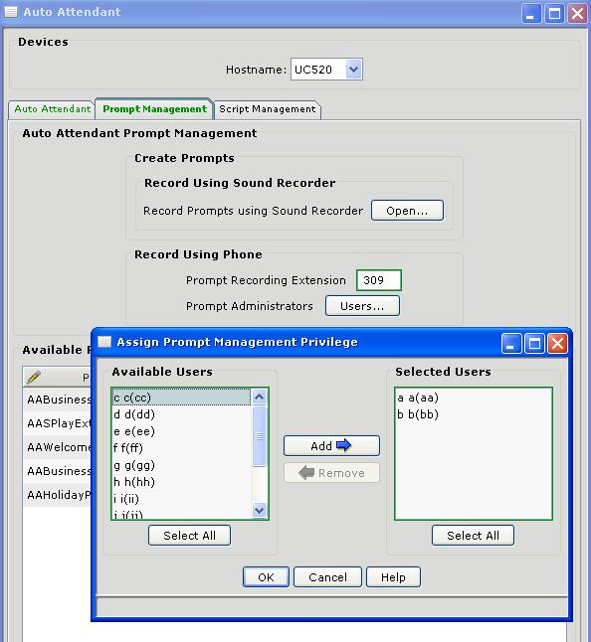Select user d d(dd) in Available Users
The height and width of the screenshot is (642, 591).
pyautogui.click(x=181, y=414)
